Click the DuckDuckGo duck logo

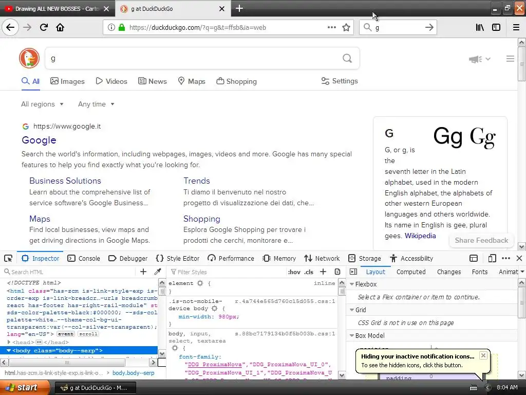29,58
